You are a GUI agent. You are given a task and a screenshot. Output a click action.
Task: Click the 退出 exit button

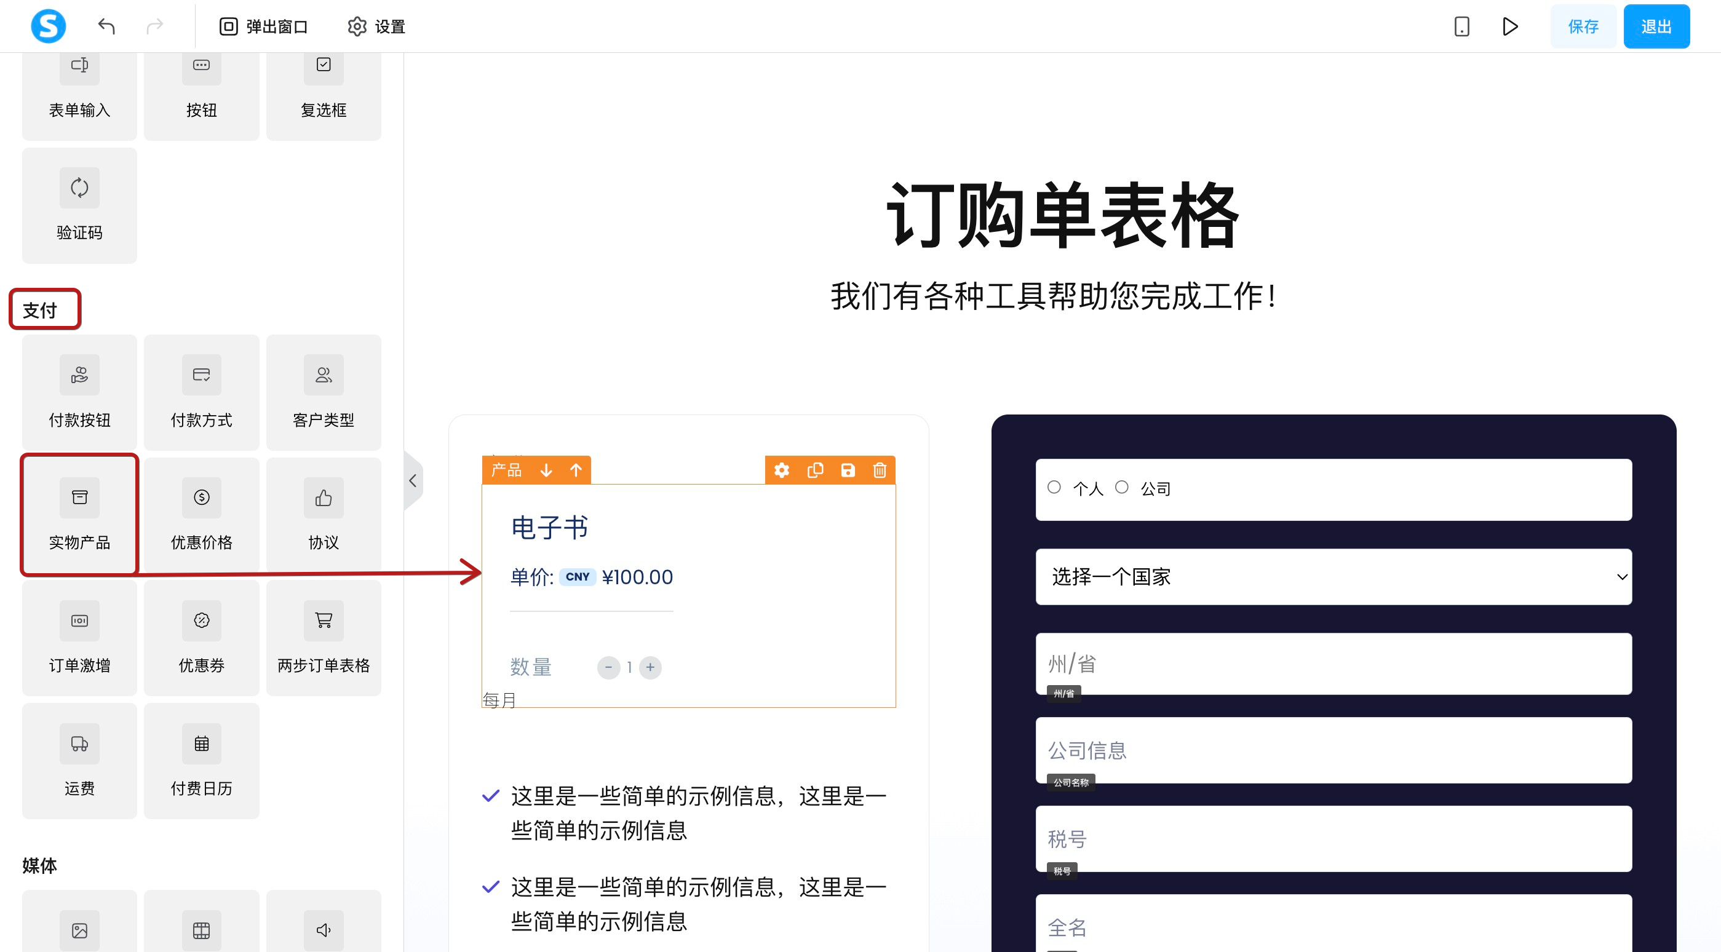tap(1656, 26)
